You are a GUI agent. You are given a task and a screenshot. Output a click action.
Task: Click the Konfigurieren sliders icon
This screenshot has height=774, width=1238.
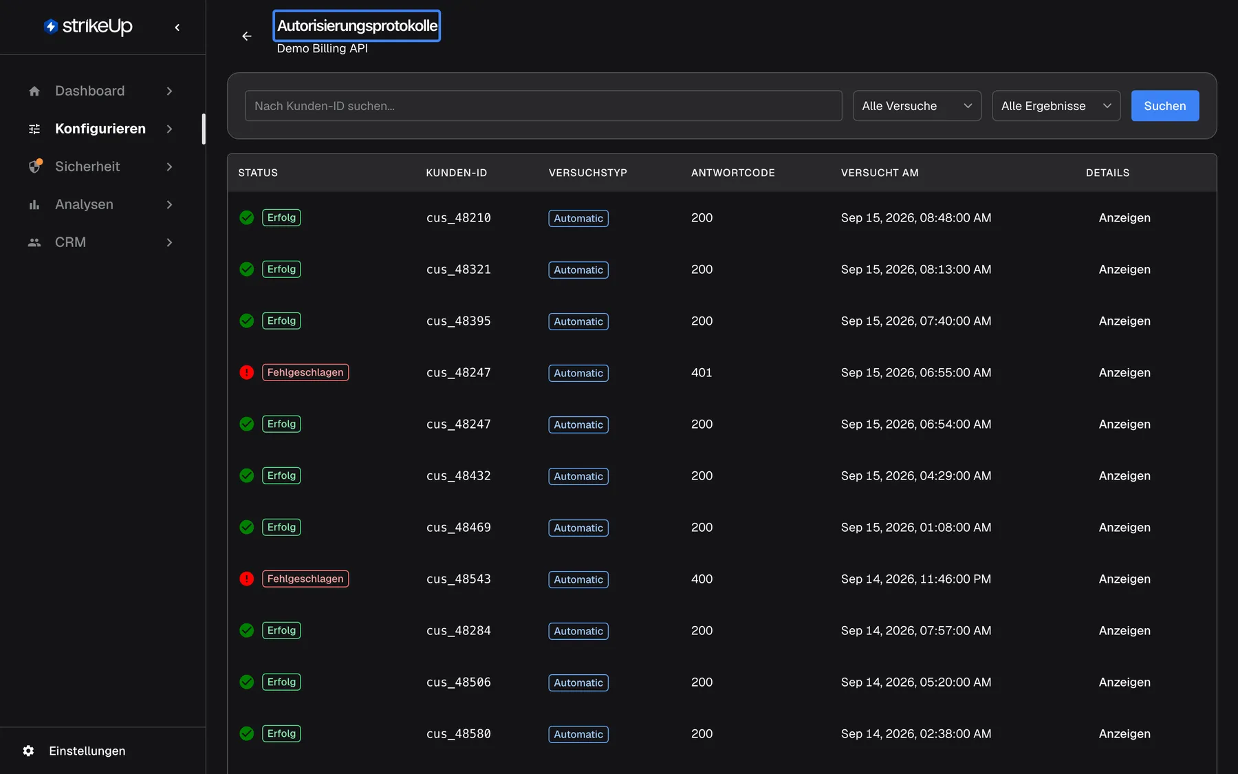(x=34, y=129)
